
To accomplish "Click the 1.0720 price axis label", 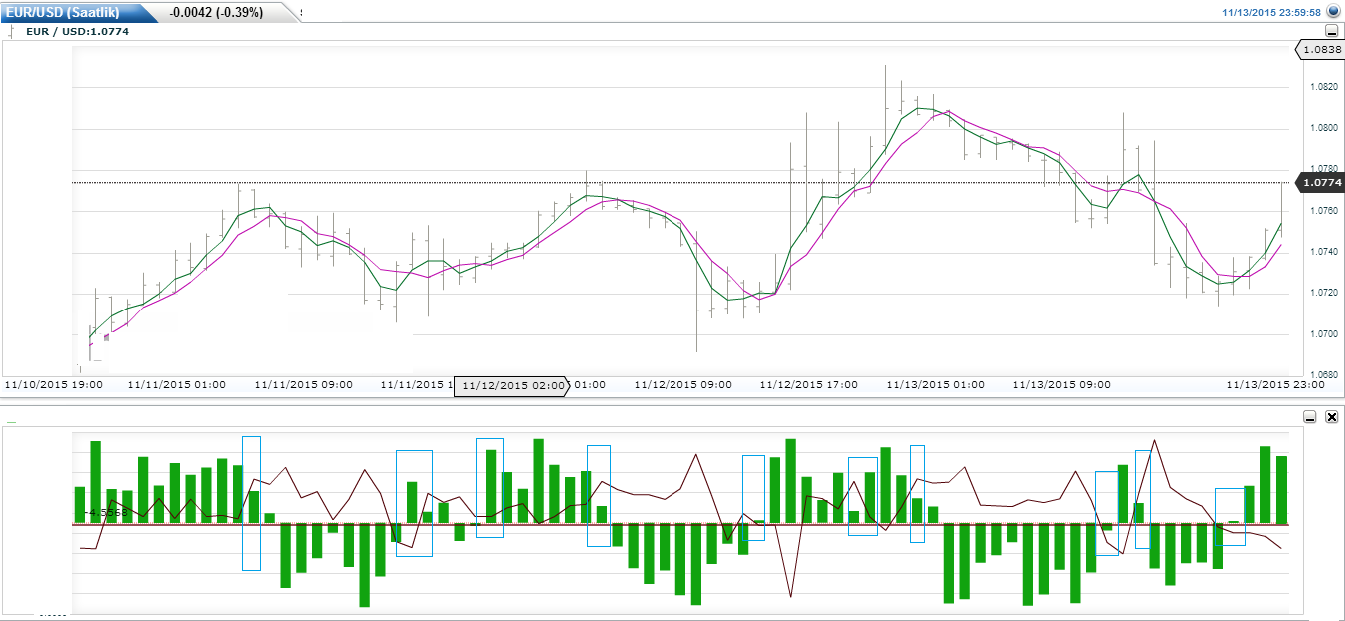I will [1324, 293].
